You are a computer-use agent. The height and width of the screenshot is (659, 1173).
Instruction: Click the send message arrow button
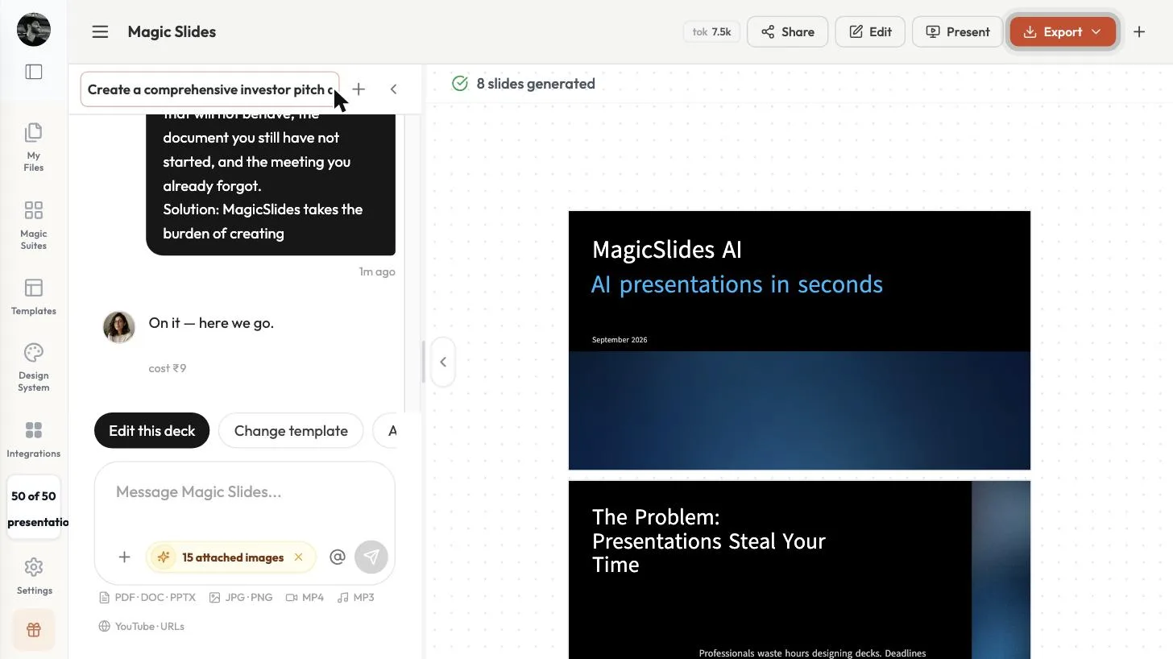tap(371, 557)
